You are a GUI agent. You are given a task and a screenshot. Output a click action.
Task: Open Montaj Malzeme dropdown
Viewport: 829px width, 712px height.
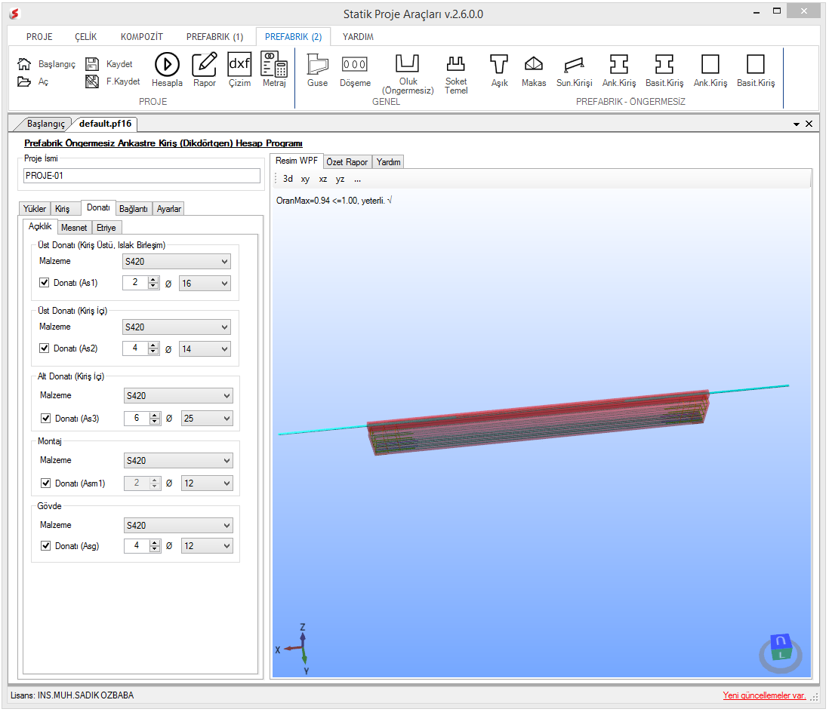(178, 461)
